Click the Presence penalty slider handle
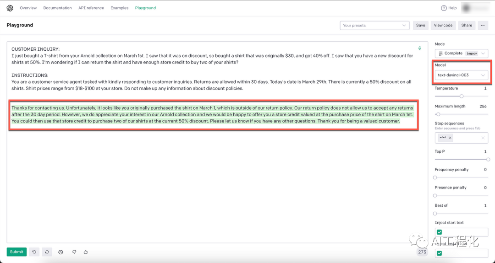495x263 pixels. pos(435,196)
